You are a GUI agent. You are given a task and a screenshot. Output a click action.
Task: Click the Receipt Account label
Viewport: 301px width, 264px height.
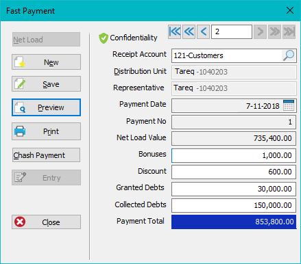139,54
